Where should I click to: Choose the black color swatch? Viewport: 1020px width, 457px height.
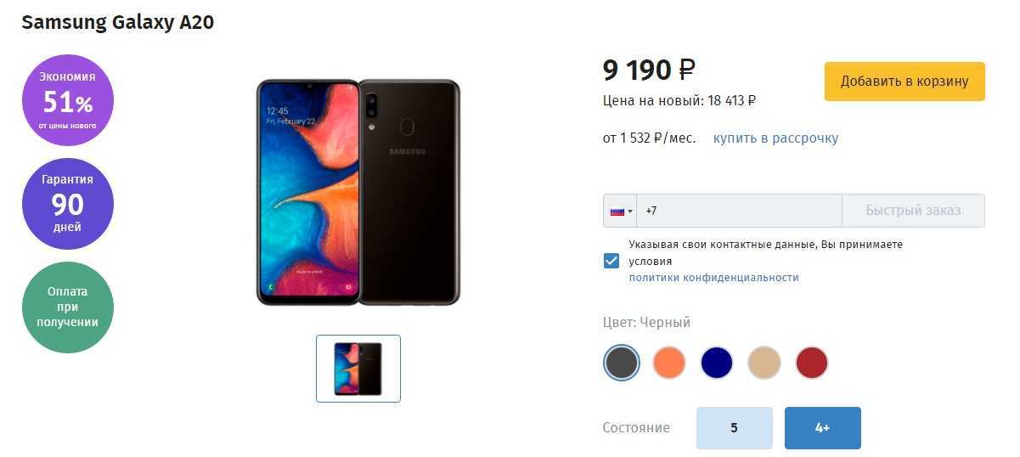tap(622, 363)
